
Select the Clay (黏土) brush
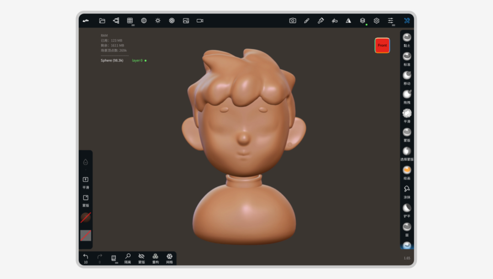[x=407, y=38]
